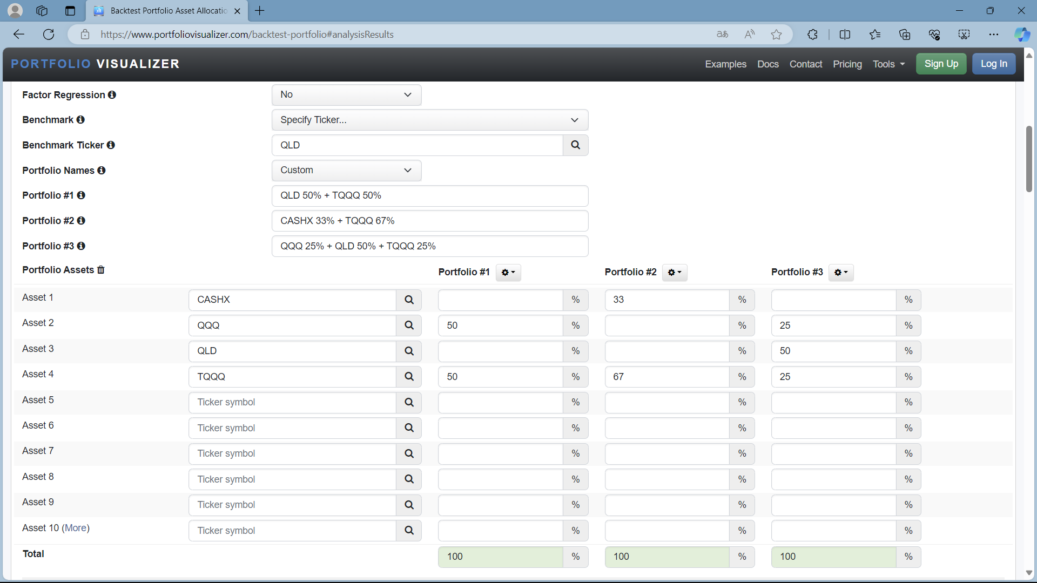Open the Tools menu in navbar

888,64
